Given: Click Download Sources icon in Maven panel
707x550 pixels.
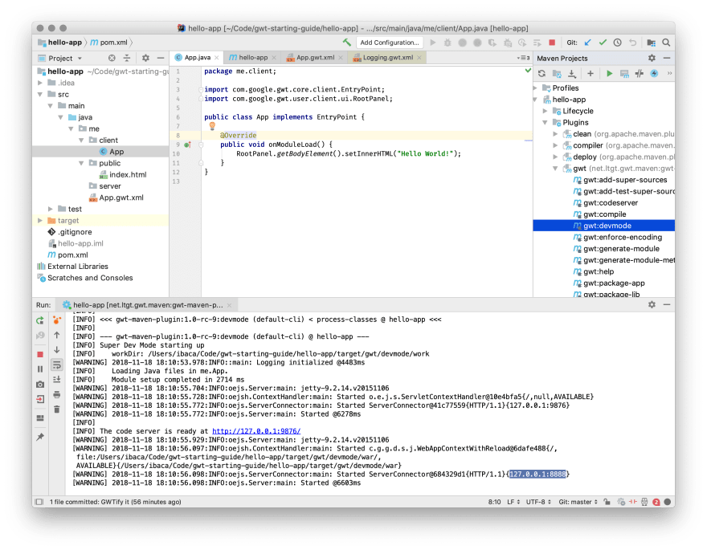Looking at the screenshot, I should pos(572,73).
